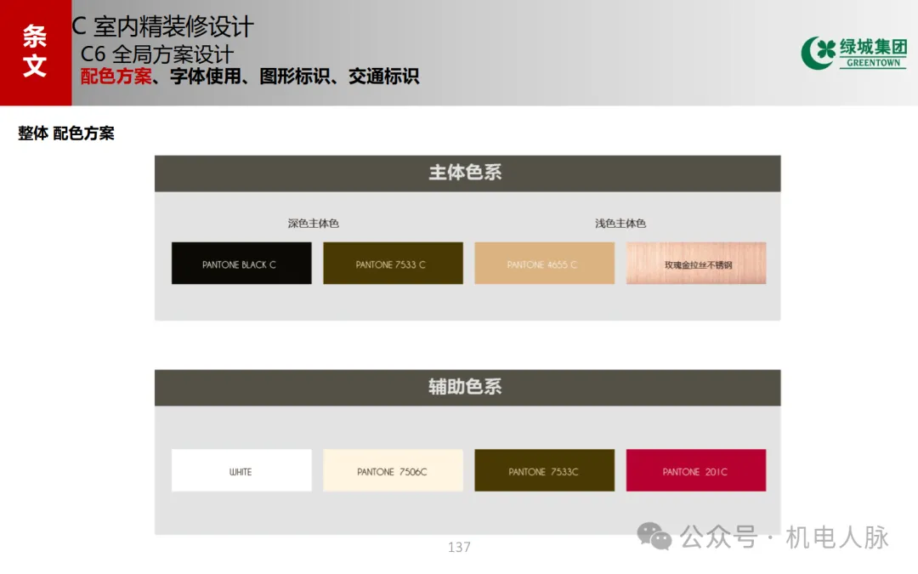Click the 主体色系 header bar

[x=467, y=173]
